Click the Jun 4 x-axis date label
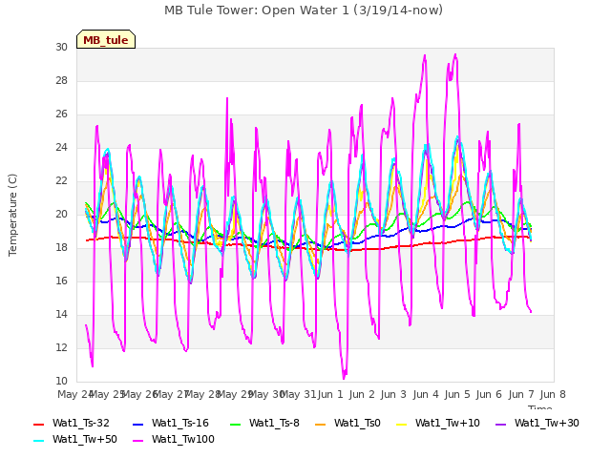 point(426,394)
